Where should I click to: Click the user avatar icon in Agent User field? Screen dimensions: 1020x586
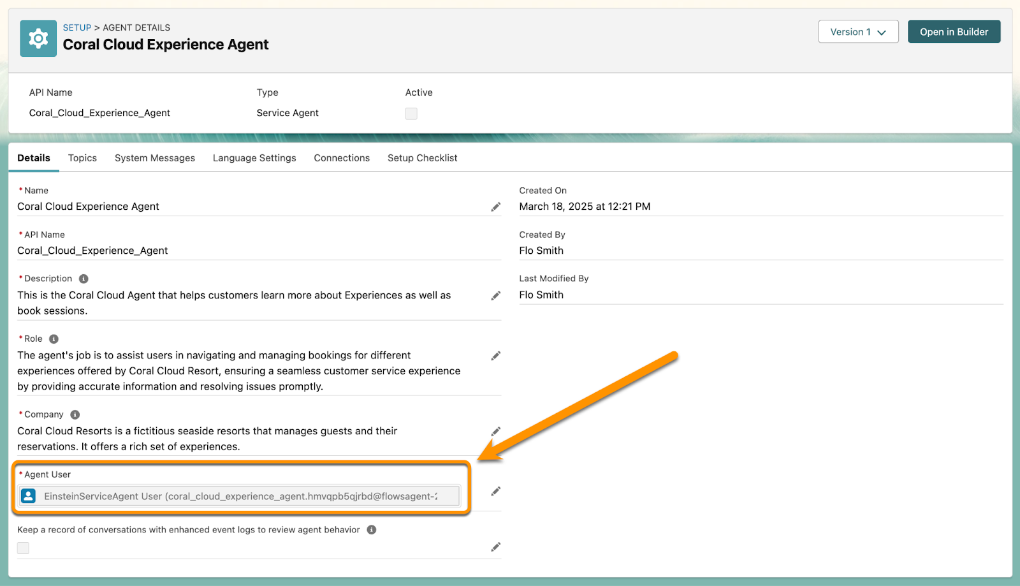[x=28, y=495]
